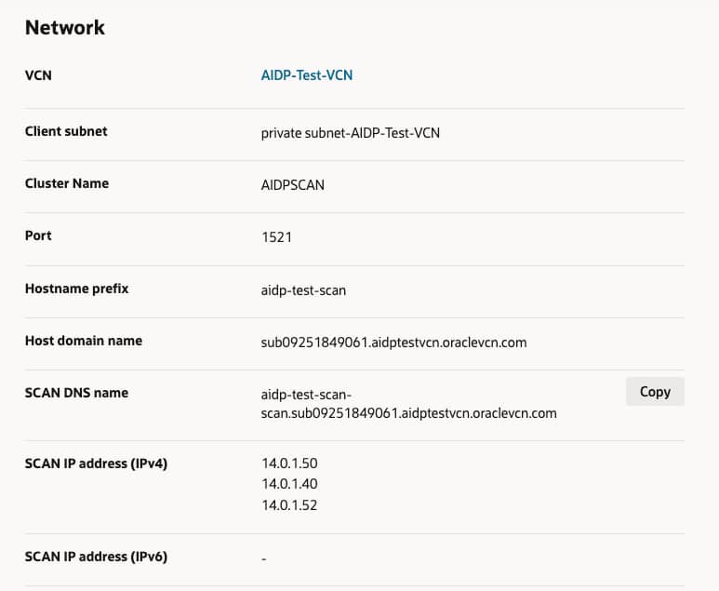Click the SCAN DNS name label
719x591 pixels.
pyautogui.click(x=77, y=393)
